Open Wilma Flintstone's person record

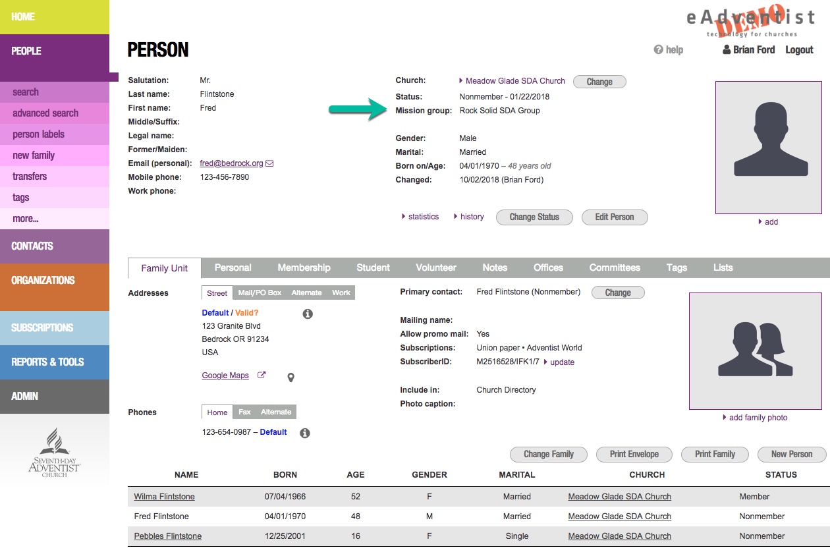click(164, 497)
